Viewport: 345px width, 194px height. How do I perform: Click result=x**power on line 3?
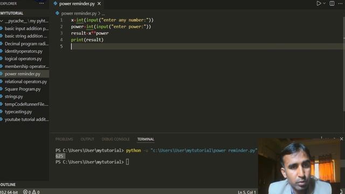[90, 33]
